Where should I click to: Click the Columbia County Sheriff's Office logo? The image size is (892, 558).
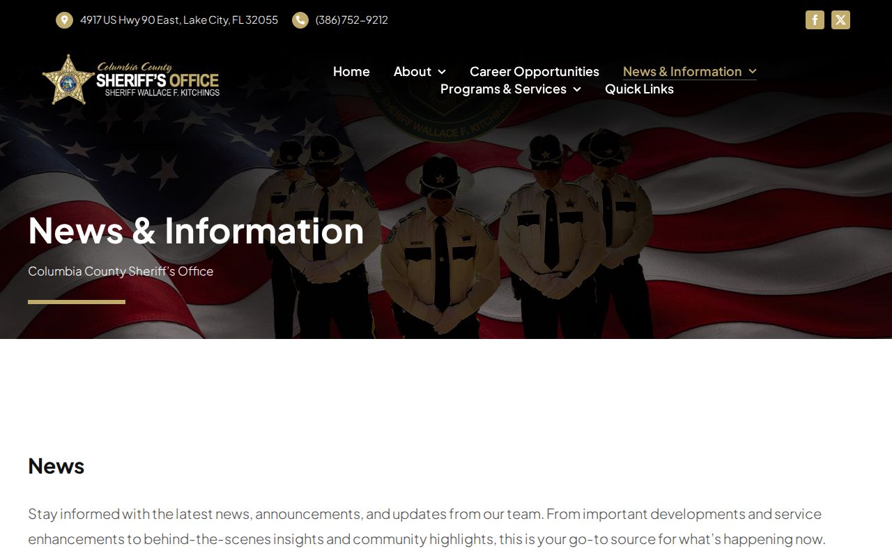pos(131,80)
